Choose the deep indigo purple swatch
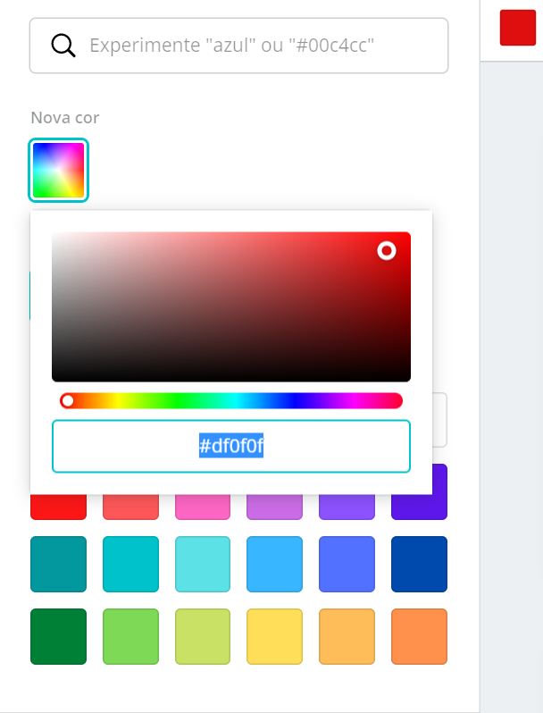This screenshot has height=713, width=543. (439, 492)
